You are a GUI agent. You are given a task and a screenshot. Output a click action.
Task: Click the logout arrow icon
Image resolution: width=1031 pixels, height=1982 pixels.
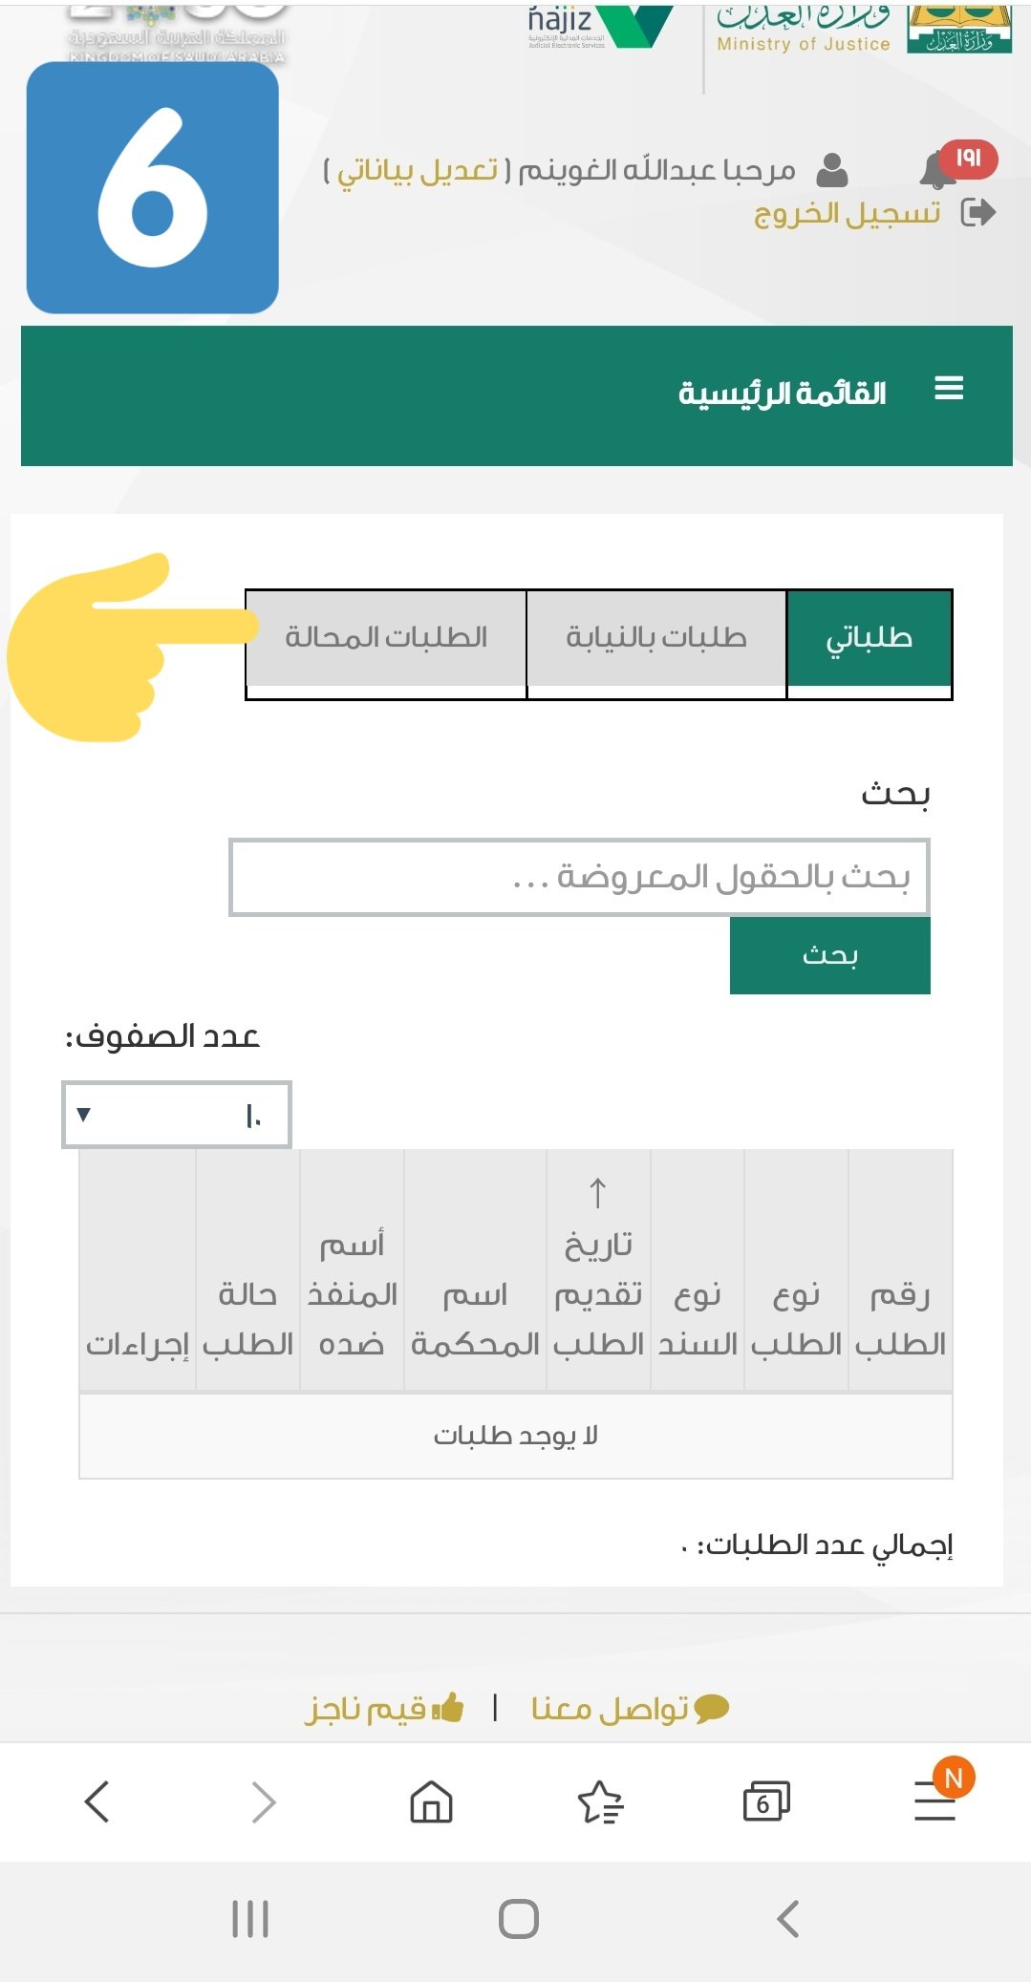click(x=977, y=212)
